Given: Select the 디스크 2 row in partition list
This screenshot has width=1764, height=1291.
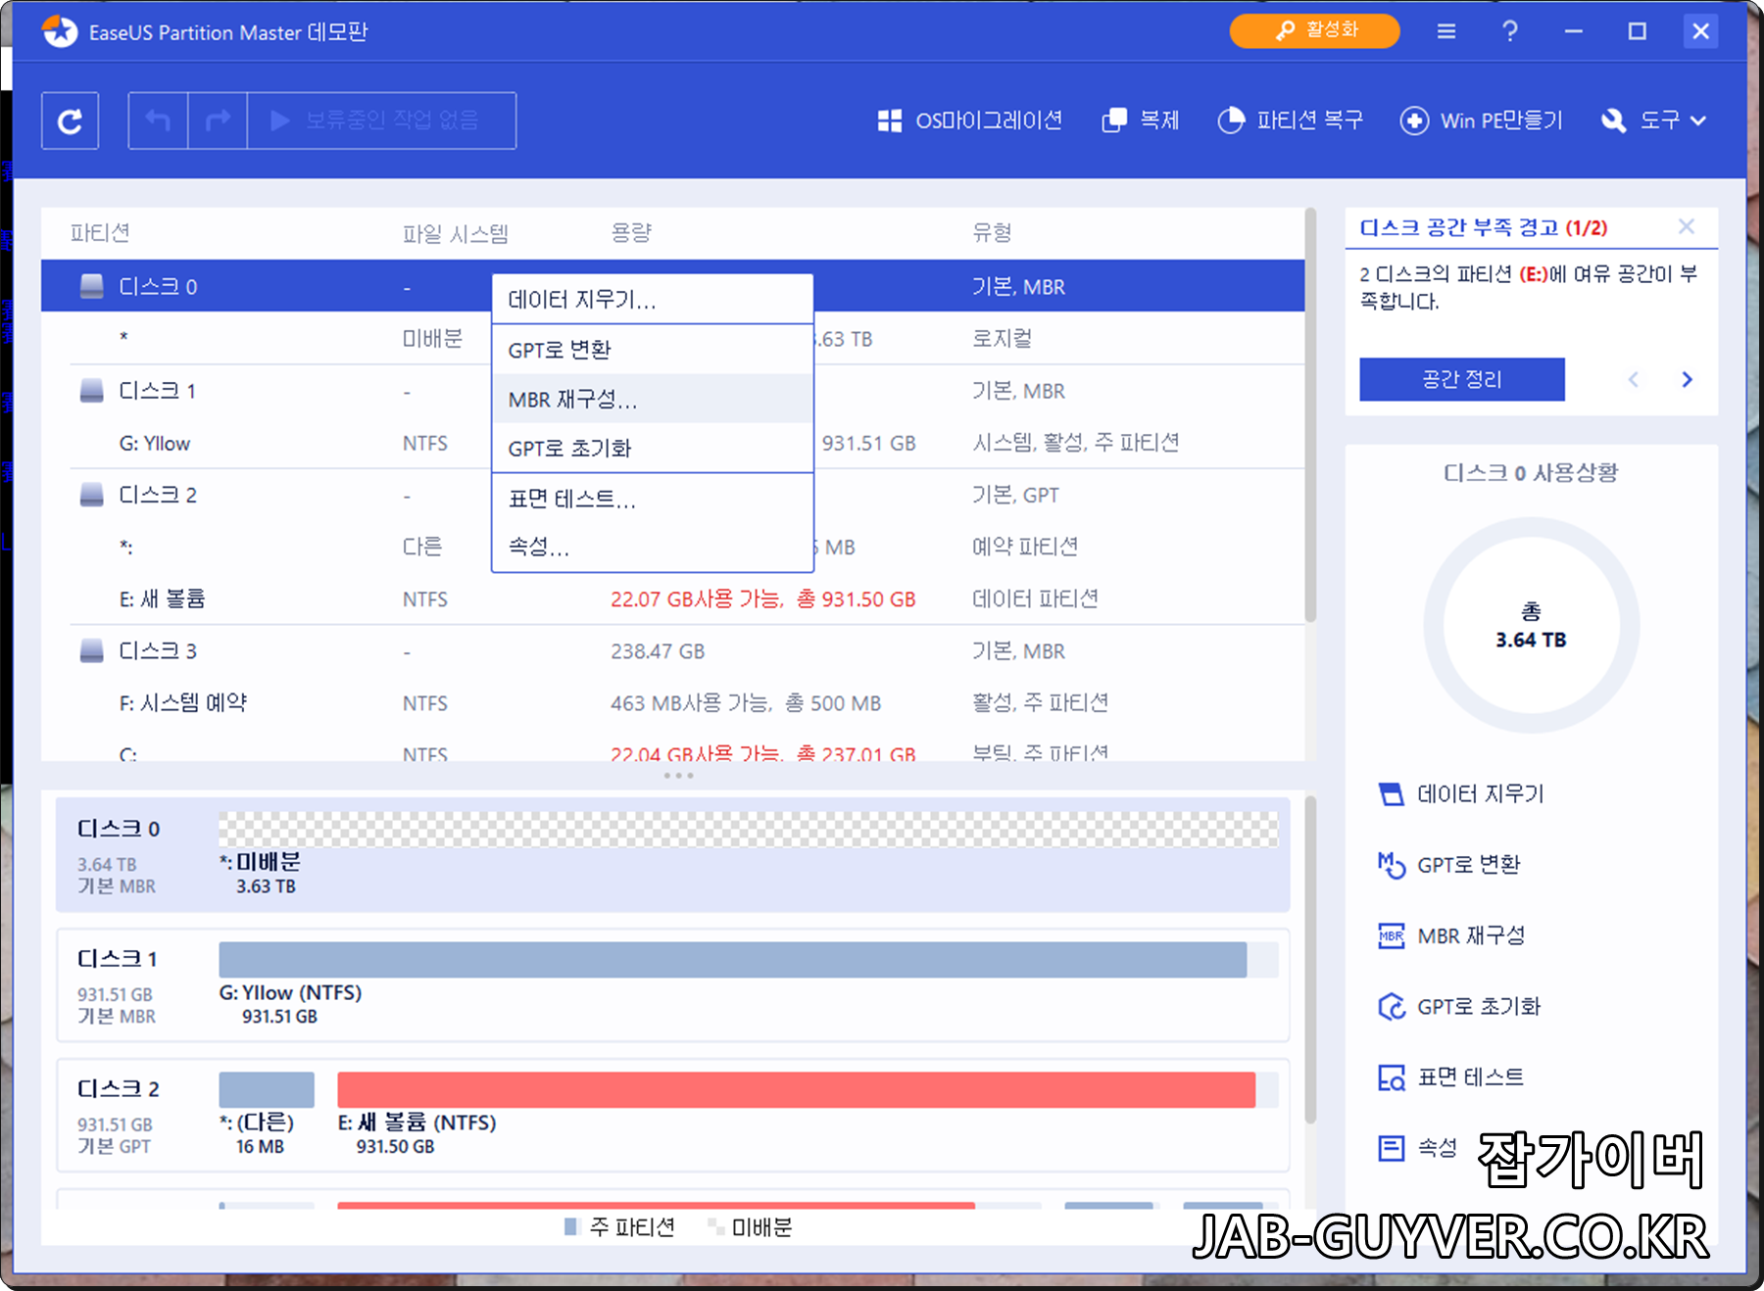Looking at the screenshot, I should point(672,495).
